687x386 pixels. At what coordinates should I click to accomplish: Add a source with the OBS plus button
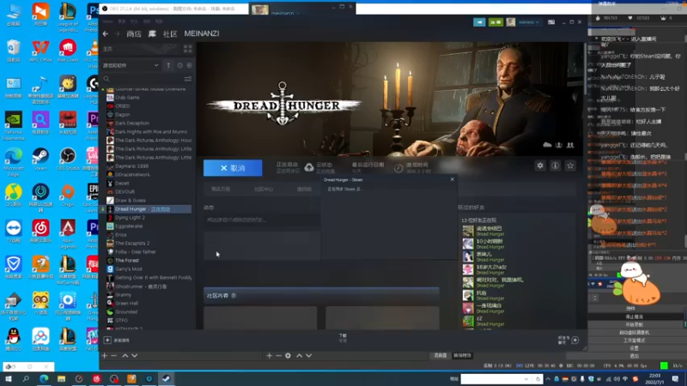tap(270, 356)
